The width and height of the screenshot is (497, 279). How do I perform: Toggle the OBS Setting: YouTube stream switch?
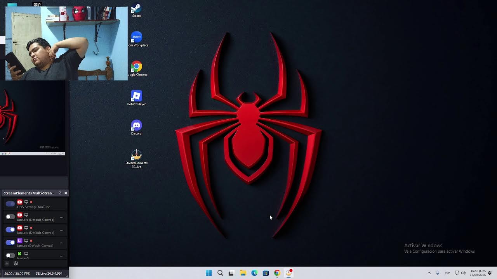point(10,204)
